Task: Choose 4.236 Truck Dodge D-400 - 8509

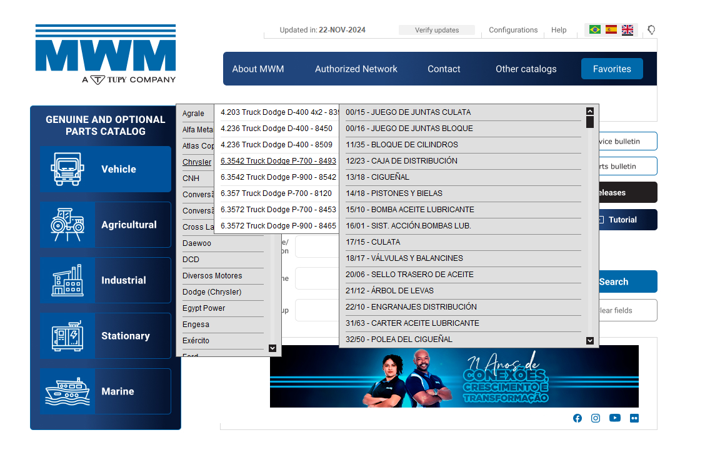Action: coord(276,145)
